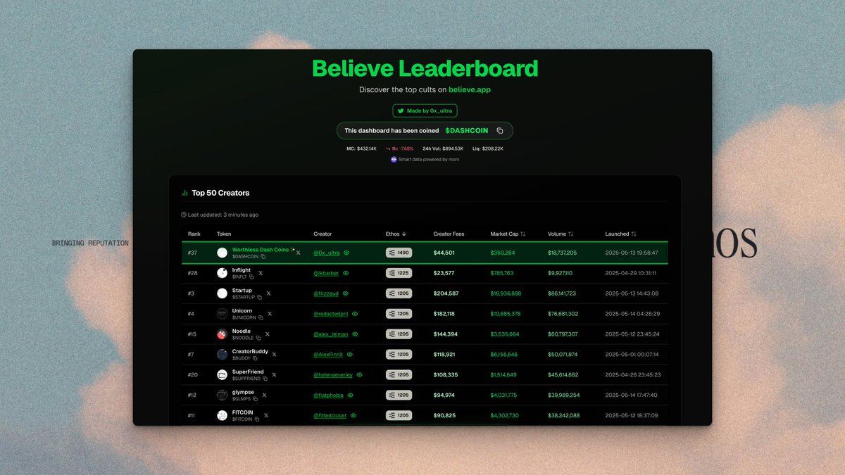The height and width of the screenshot is (475, 845).
Task: Sort the table by Ethos
Action: pyautogui.click(x=396, y=234)
